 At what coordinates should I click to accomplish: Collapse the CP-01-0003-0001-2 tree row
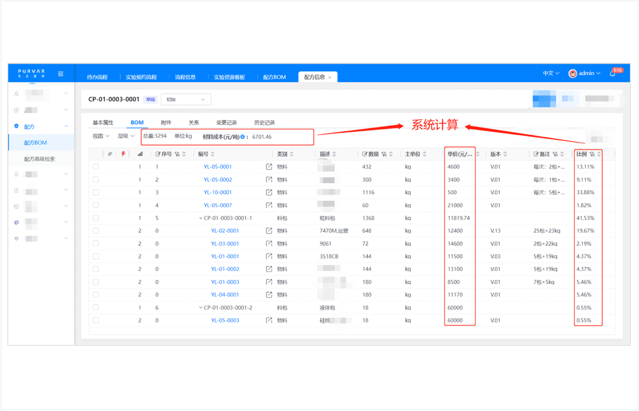click(x=200, y=308)
